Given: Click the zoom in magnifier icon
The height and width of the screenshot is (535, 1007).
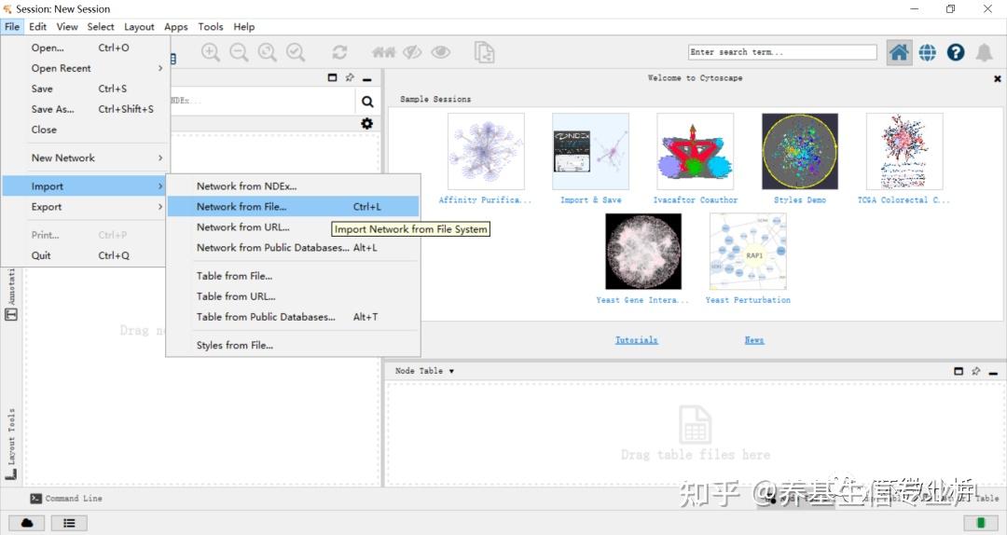Looking at the screenshot, I should [211, 52].
